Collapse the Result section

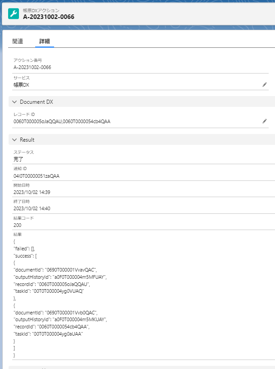pos(15,140)
